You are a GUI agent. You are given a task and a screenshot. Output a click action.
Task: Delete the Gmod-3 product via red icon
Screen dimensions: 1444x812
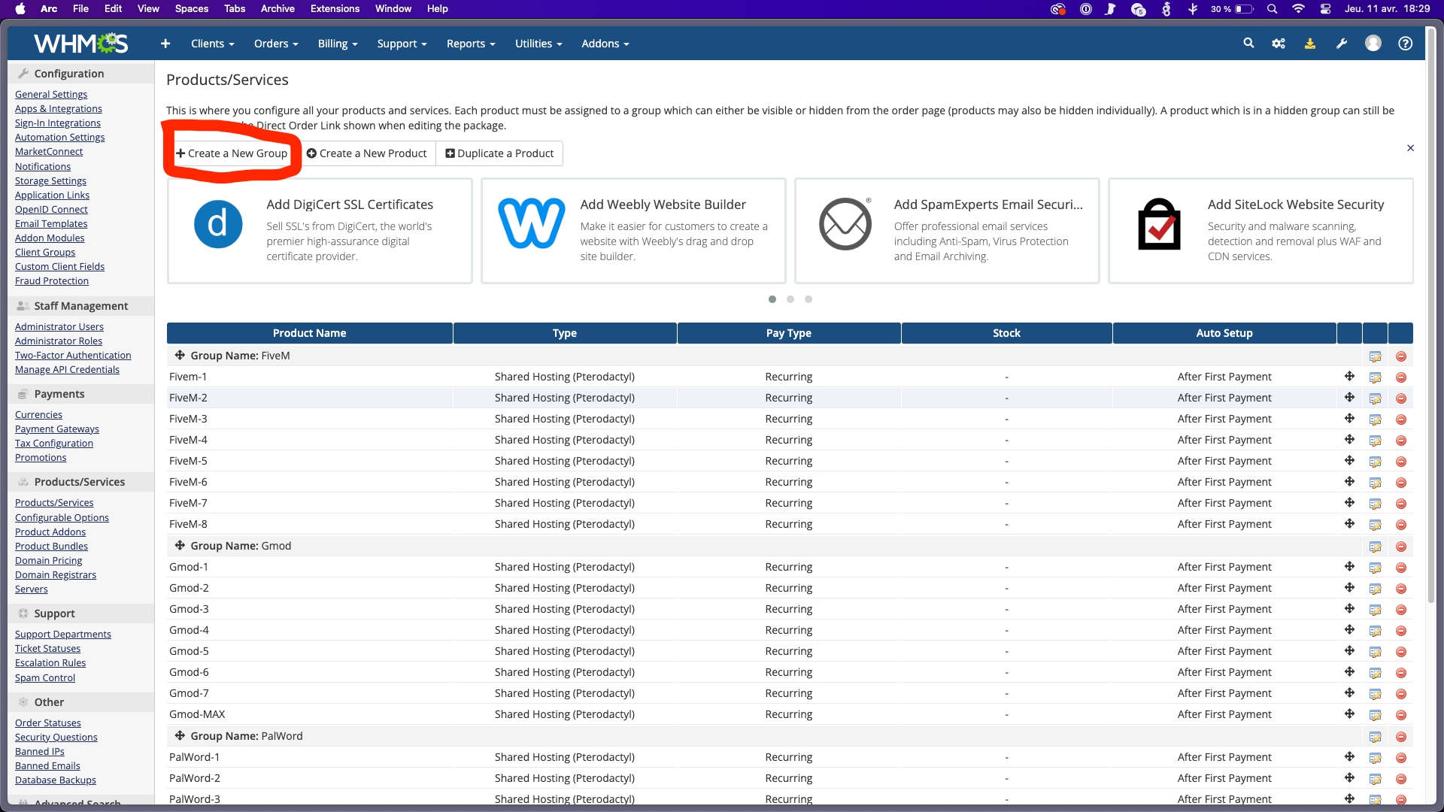pos(1401,610)
